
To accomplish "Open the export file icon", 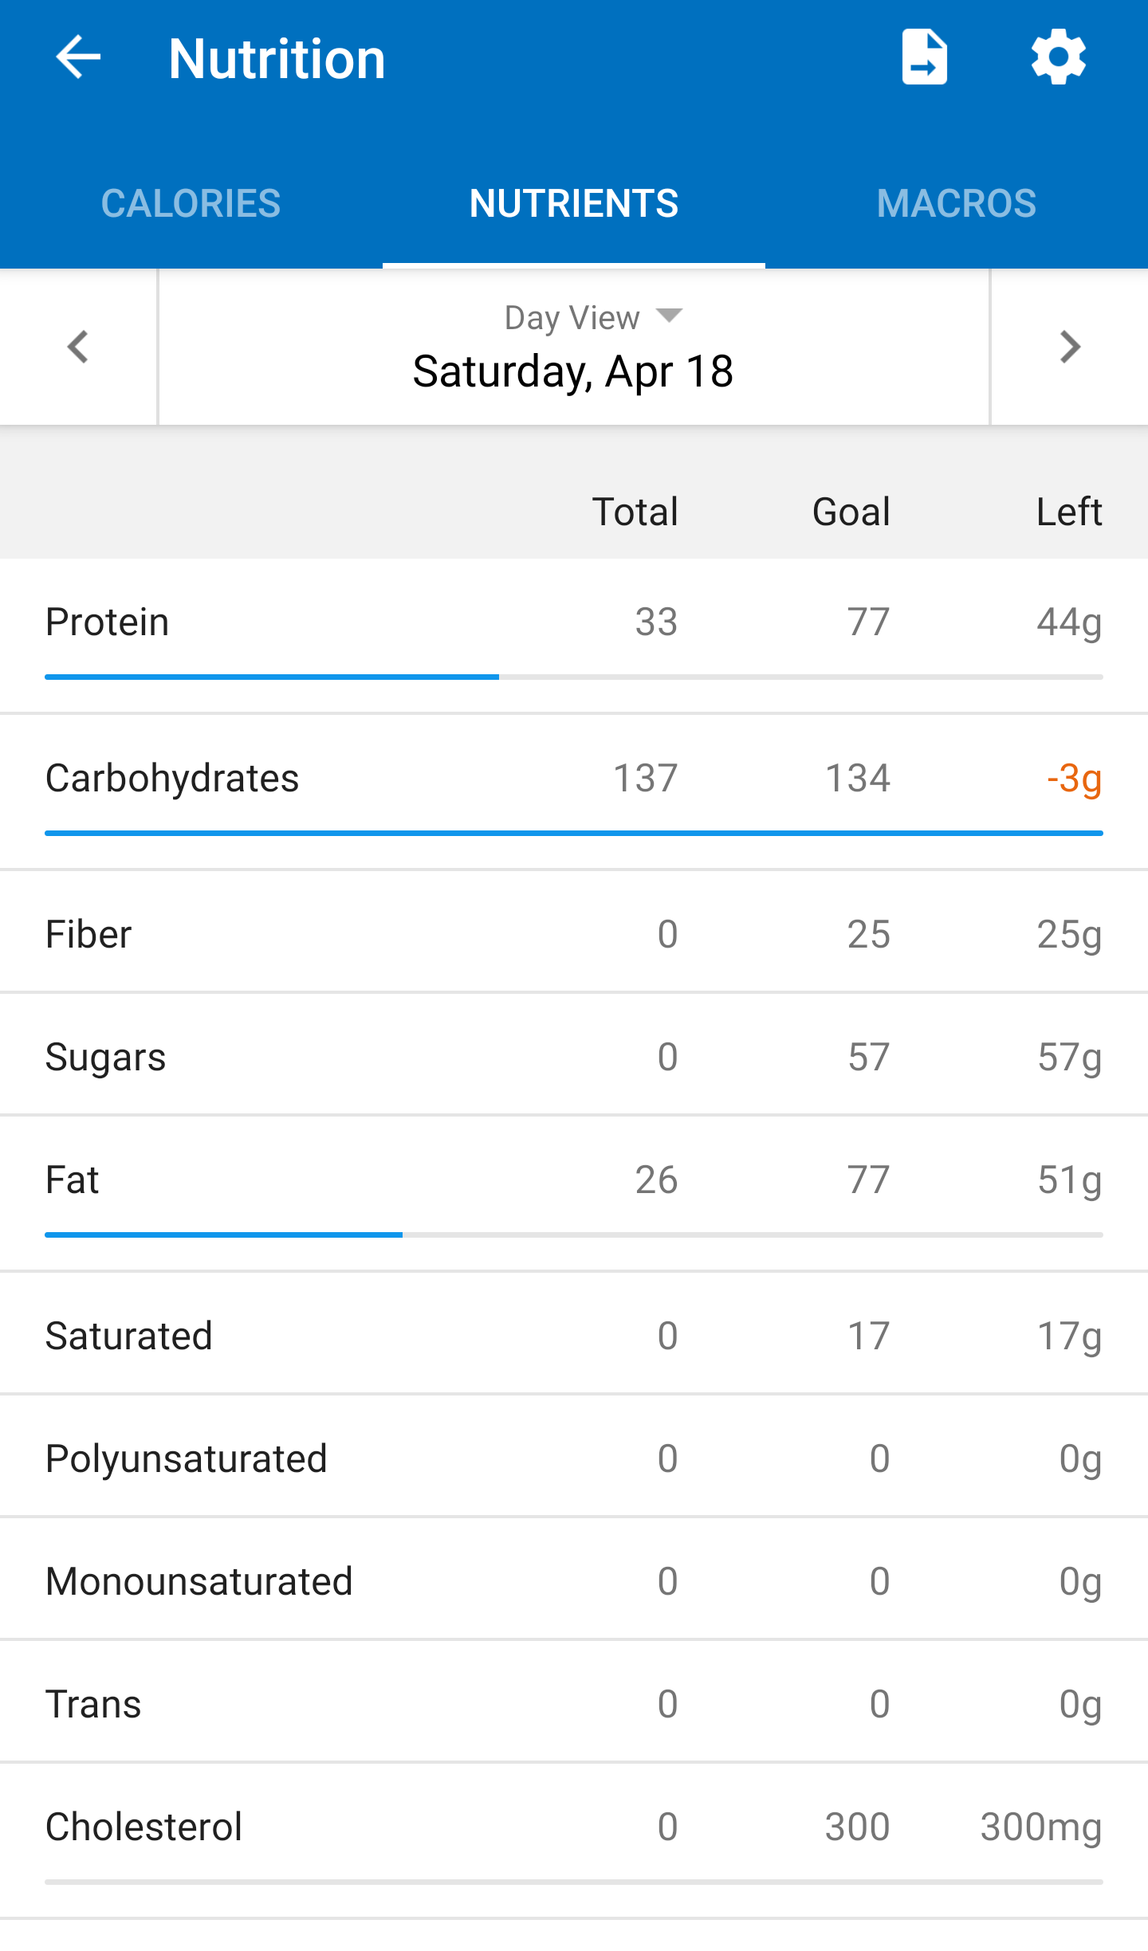I will pyautogui.click(x=924, y=57).
